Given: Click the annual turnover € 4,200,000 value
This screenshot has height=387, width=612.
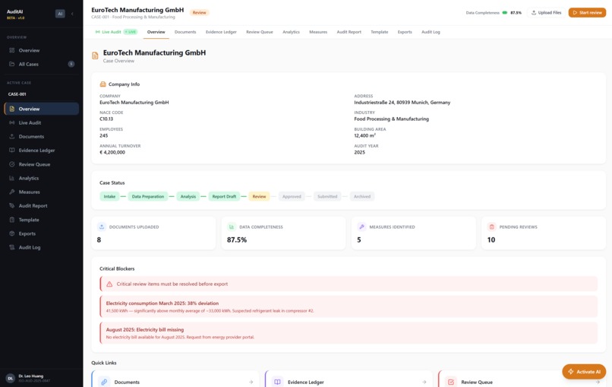Looking at the screenshot, I should coord(112,153).
